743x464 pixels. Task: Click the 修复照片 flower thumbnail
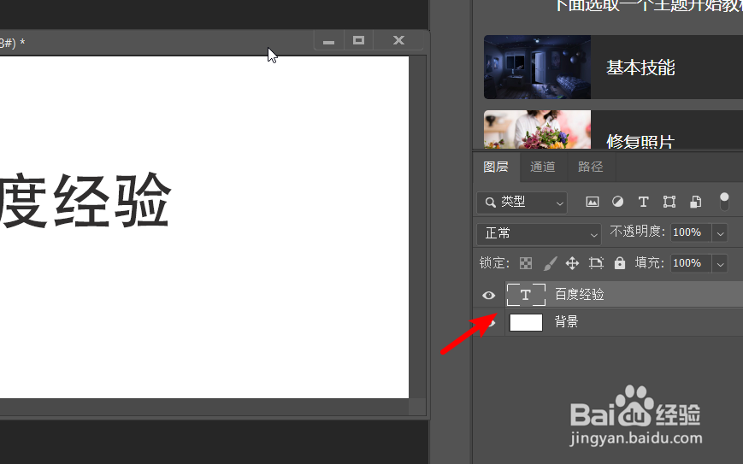[537, 130]
